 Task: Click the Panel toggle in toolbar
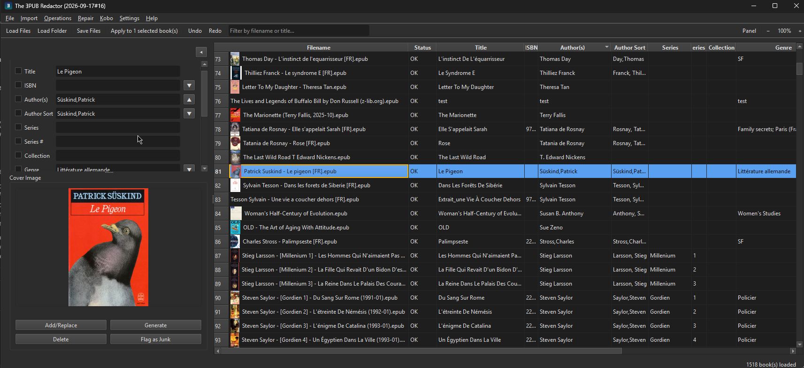click(749, 31)
